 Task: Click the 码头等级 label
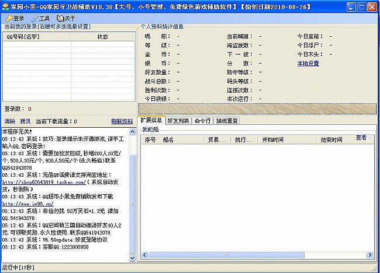click(240, 81)
